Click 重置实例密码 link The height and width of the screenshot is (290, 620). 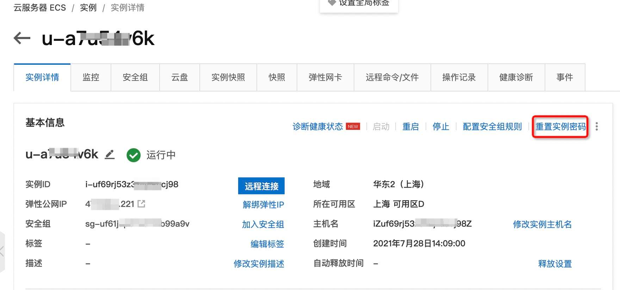tap(560, 127)
